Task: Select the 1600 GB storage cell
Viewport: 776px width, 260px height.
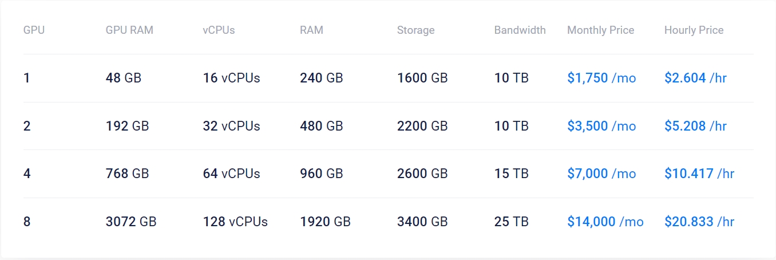Action: click(422, 78)
